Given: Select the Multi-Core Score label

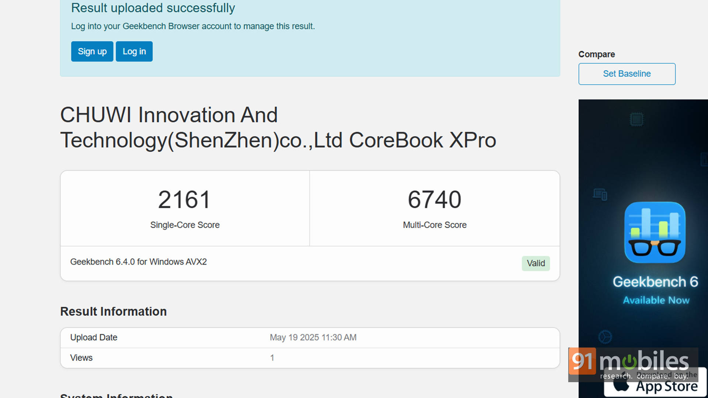Looking at the screenshot, I should [435, 225].
